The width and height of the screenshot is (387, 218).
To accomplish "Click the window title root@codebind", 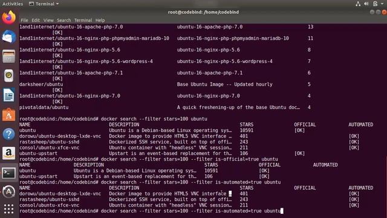I will (203, 12).
